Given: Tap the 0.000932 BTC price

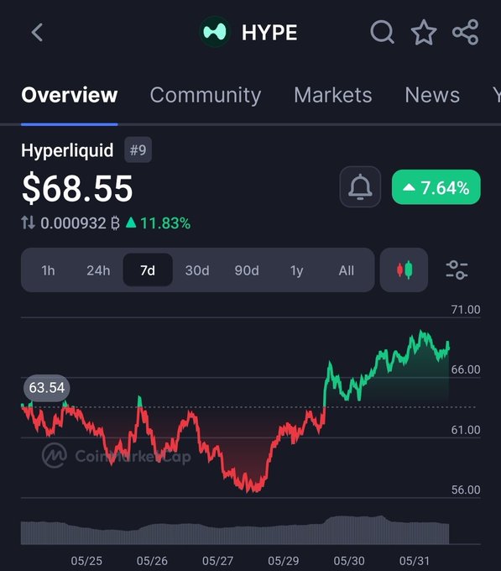Looking at the screenshot, I should [x=80, y=223].
